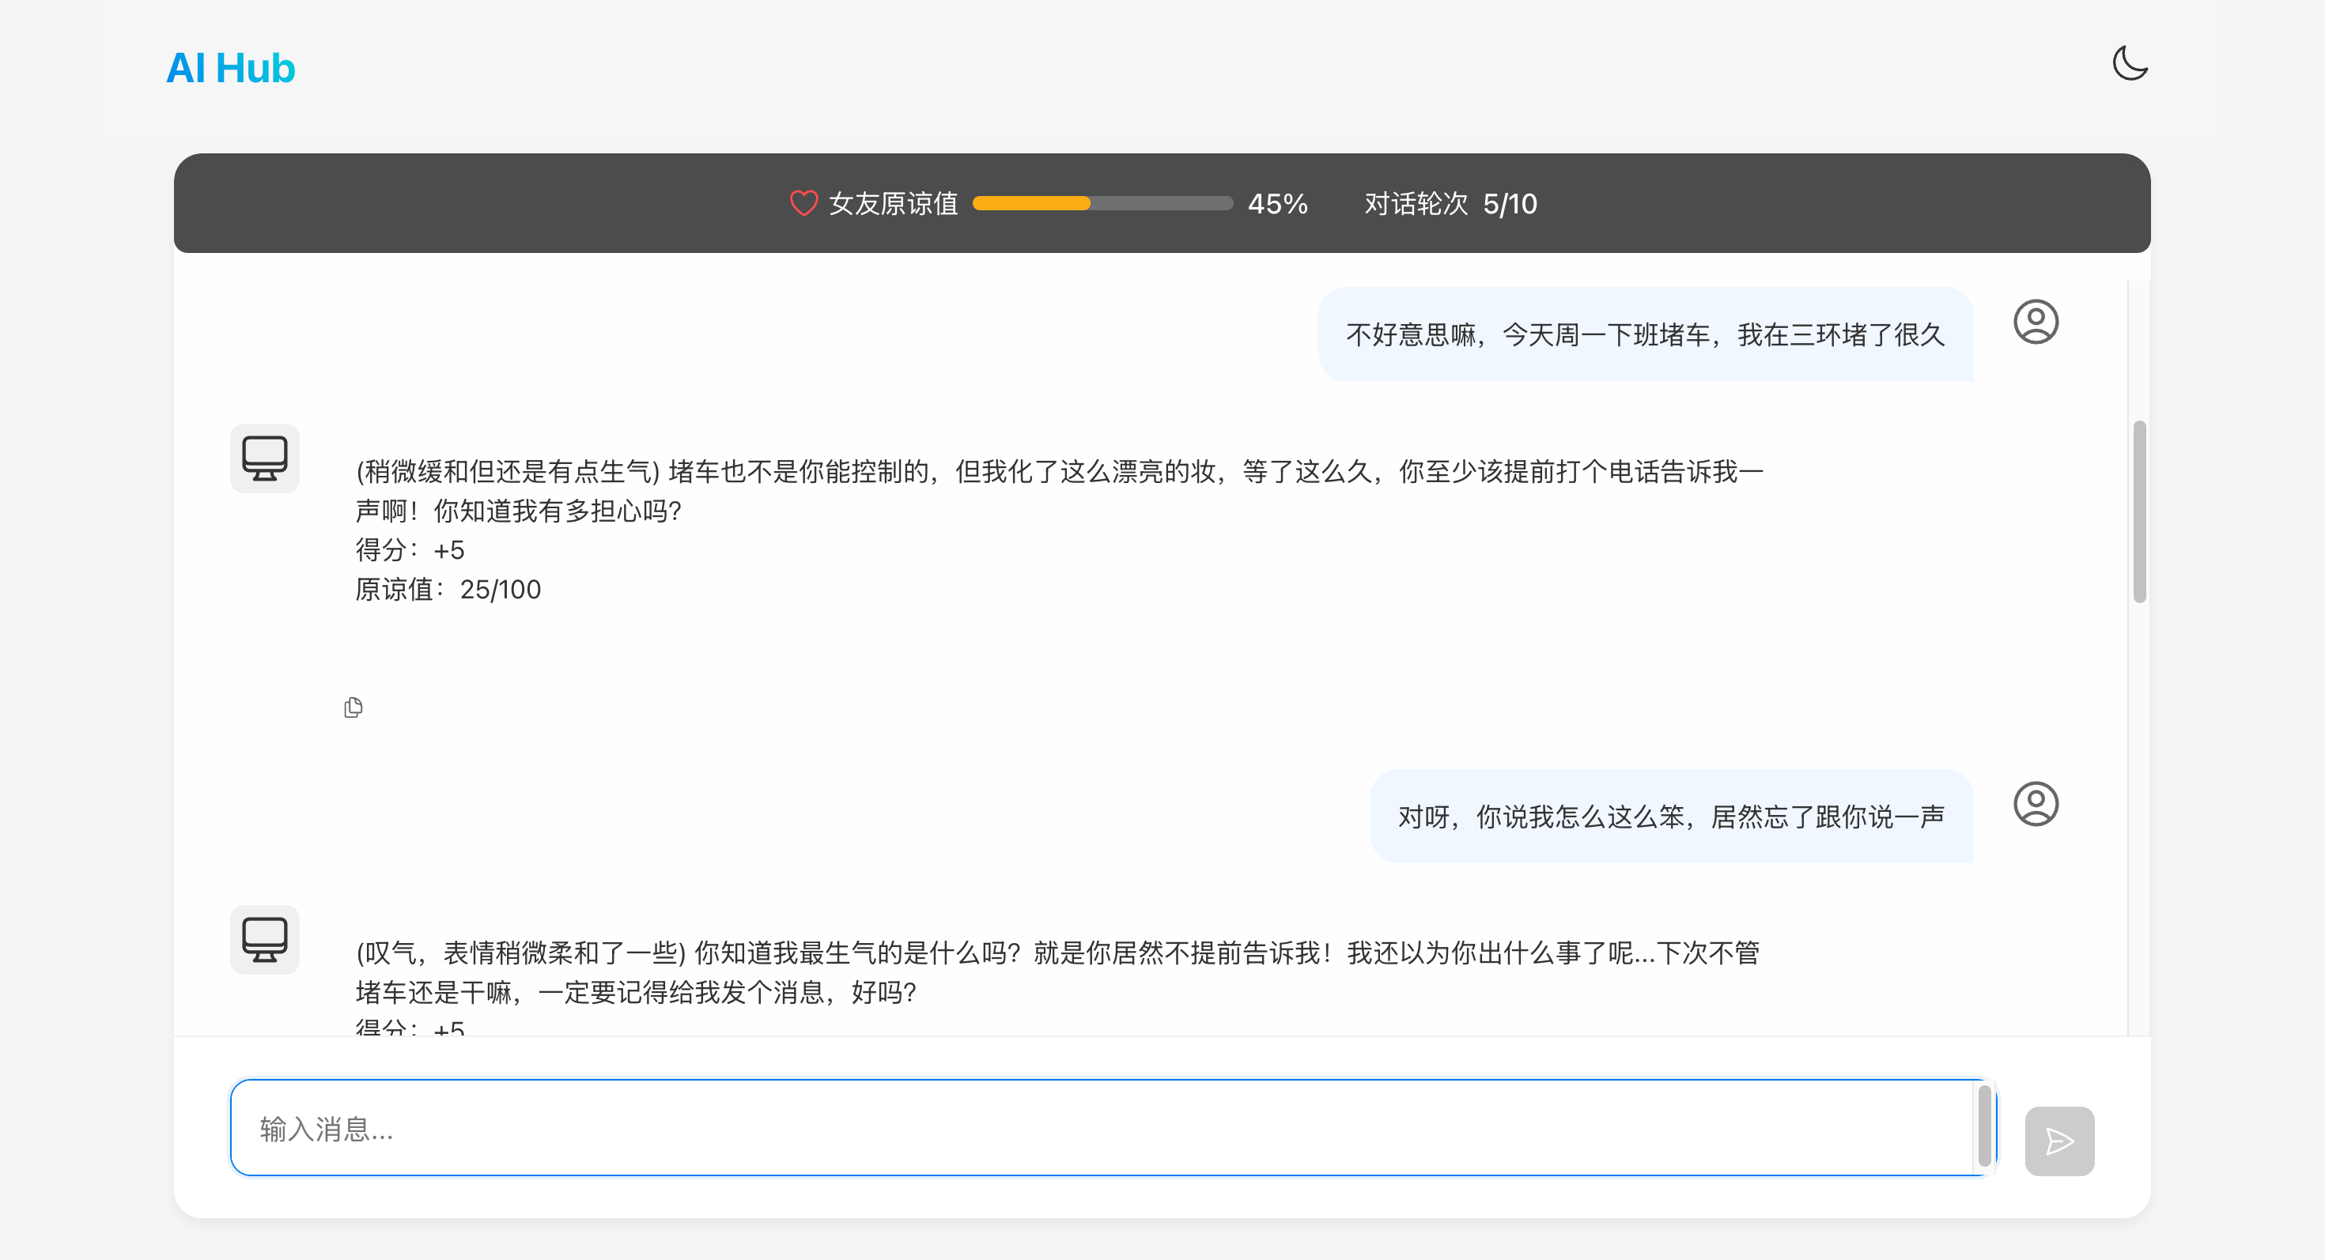Click the chat area vertical scrollbar
The height and width of the screenshot is (1260, 2325).
click(2139, 511)
